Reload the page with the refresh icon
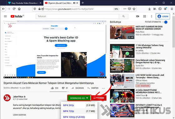The image size is (175, 119). coord(14,9)
